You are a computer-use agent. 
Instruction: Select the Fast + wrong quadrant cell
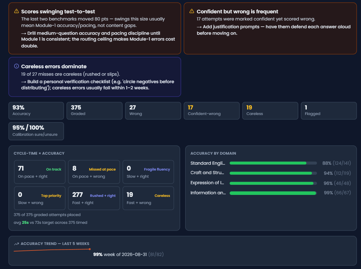point(148,198)
